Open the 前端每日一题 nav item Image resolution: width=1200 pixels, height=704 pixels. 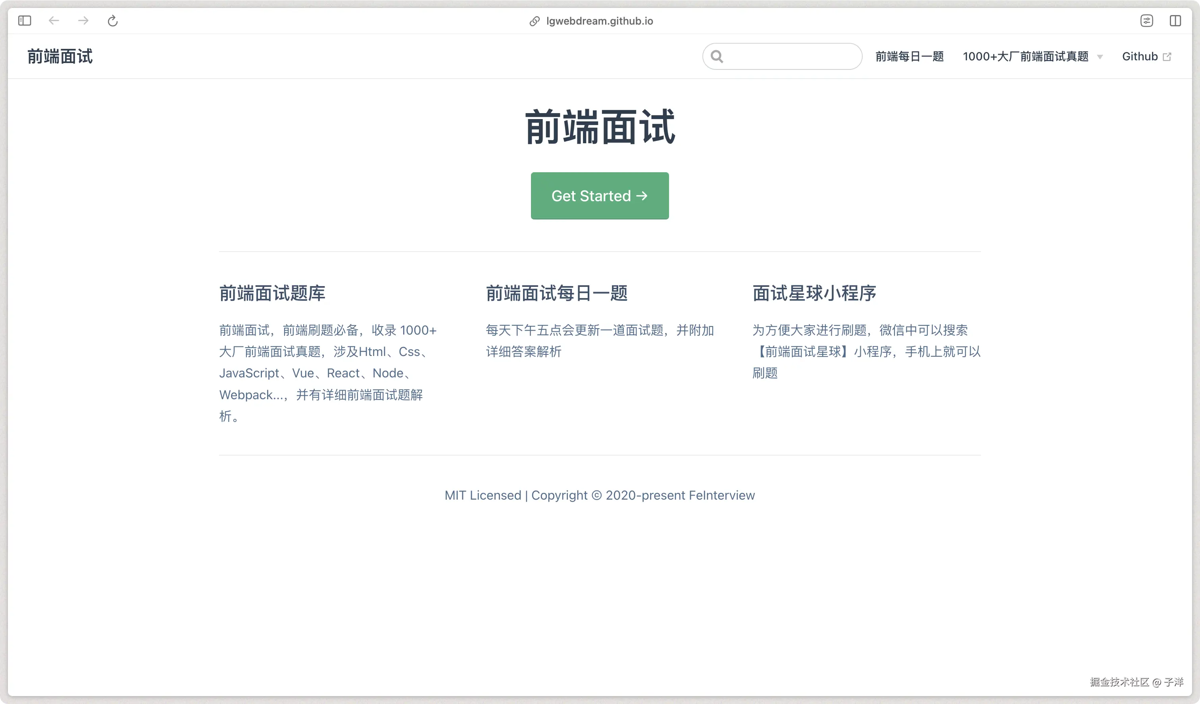tap(909, 56)
